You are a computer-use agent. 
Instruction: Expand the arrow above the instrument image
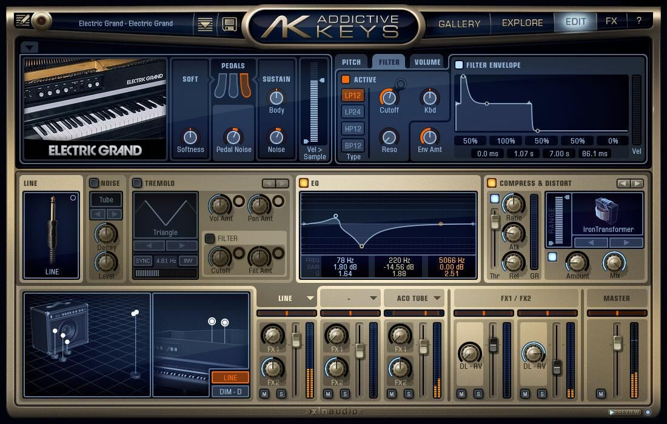[29, 47]
